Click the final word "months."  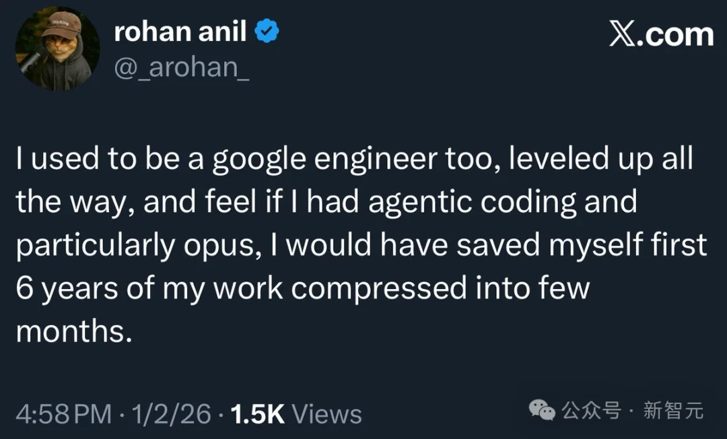(72, 331)
